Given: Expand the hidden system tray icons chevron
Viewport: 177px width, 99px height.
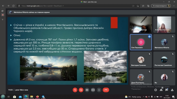Looking at the screenshot, I should pyautogui.click(x=144, y=97).
